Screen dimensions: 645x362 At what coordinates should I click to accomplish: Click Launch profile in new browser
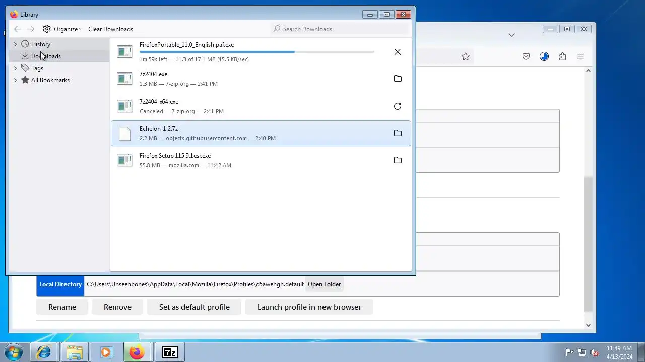pos(309,307)
